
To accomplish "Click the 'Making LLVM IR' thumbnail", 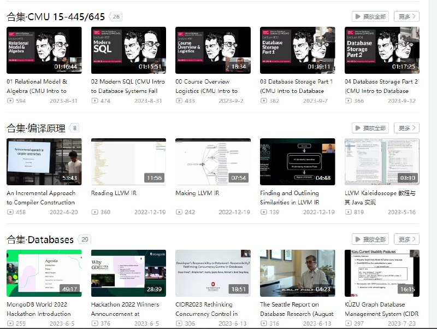I will (x=212, y=161).
